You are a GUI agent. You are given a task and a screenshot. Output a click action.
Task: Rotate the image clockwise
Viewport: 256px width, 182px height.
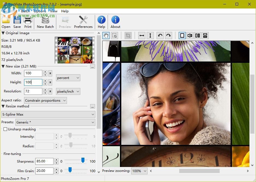pyautogui.click(x=169, y=35)
